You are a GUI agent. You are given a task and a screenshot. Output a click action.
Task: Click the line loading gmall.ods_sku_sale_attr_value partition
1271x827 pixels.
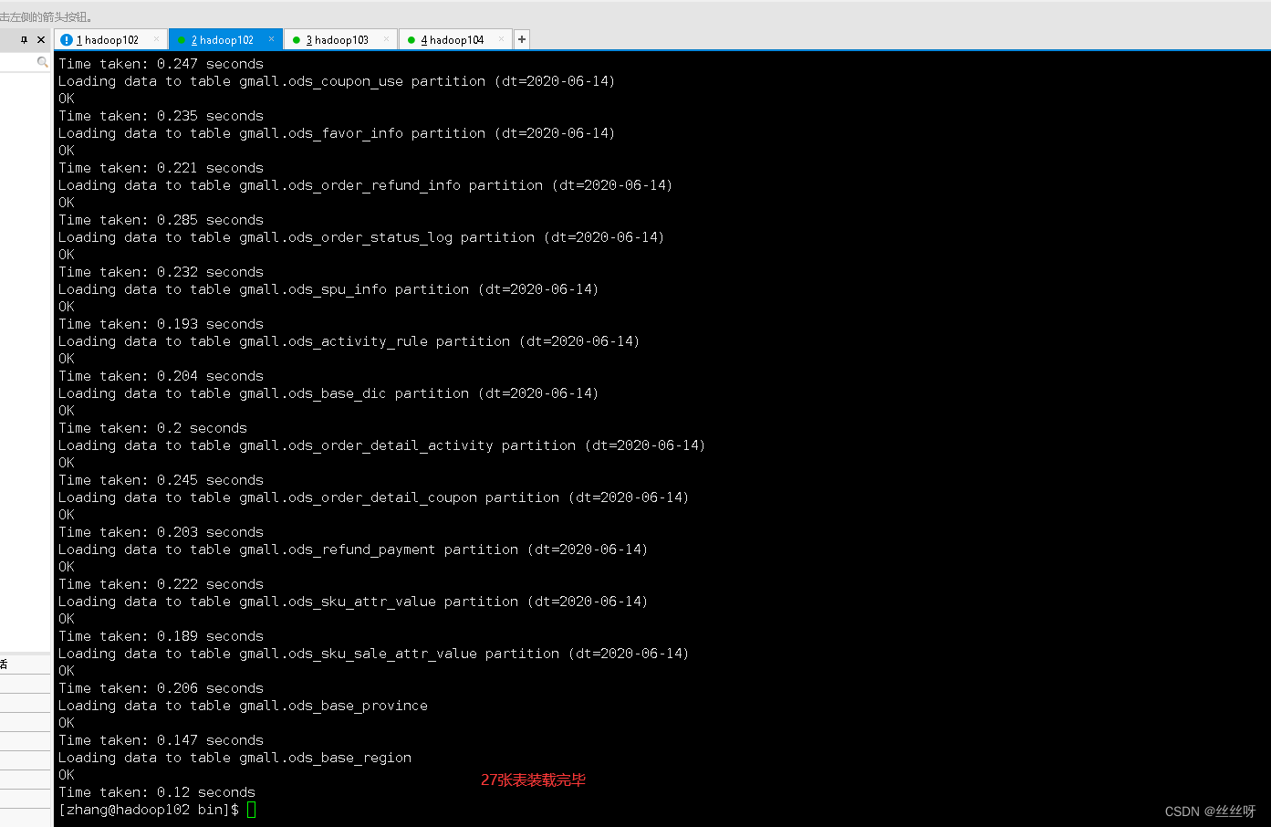tap(374, 654)
